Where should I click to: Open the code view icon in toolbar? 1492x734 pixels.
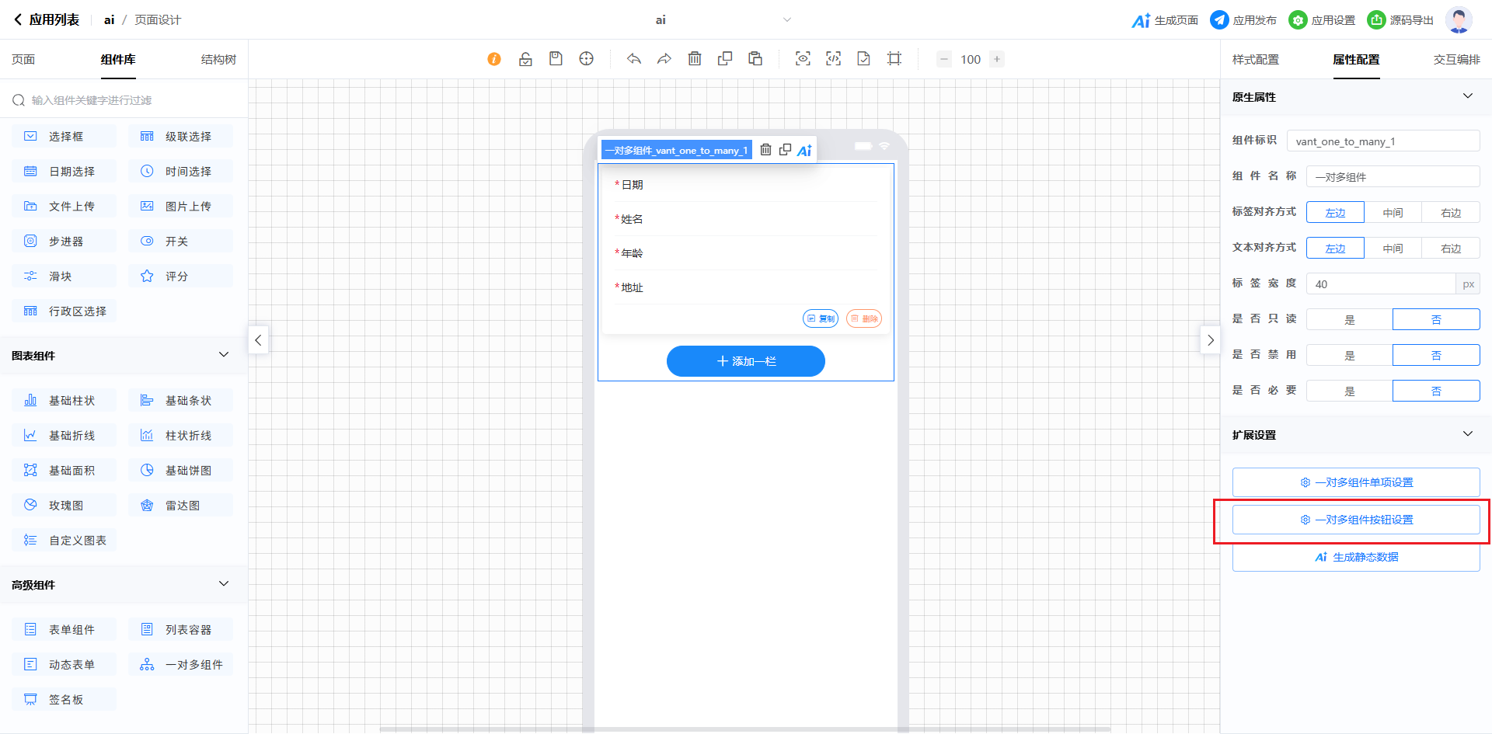(833, 59)
